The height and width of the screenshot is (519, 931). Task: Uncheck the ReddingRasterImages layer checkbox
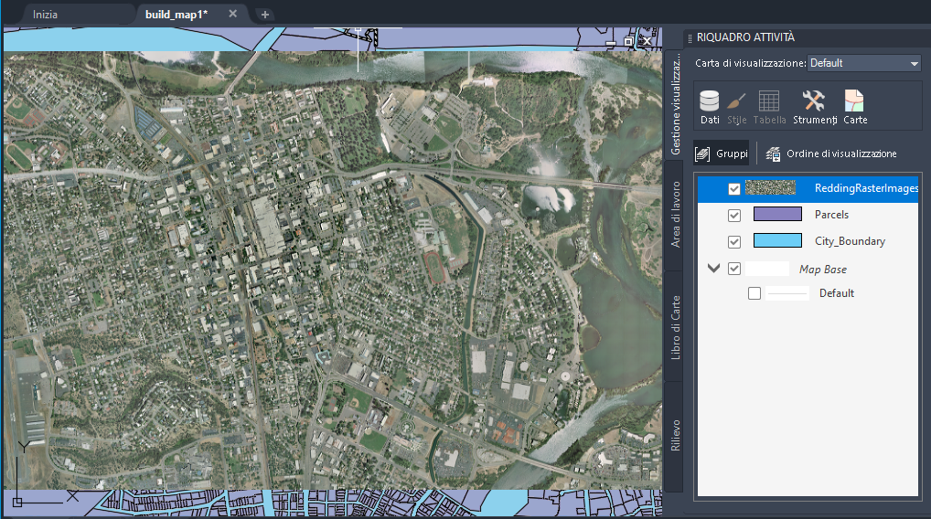[x=733, y=188]
